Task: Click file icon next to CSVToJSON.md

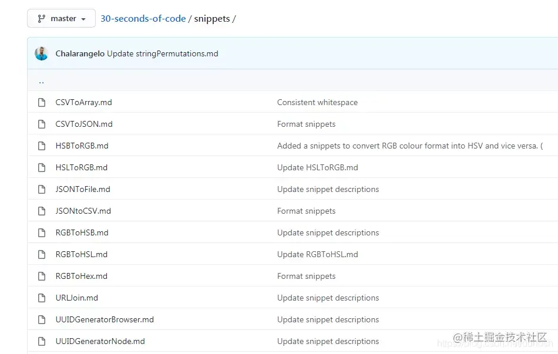Action: click(x=42, y=124)
